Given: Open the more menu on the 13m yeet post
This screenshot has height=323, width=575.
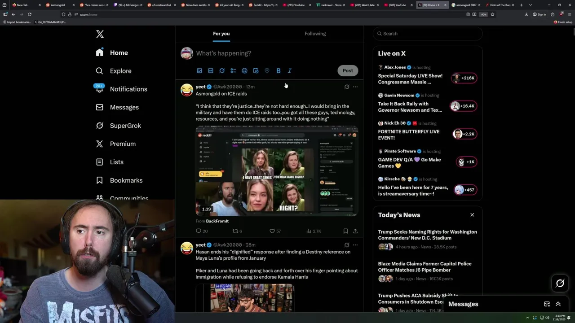Looking at the screenshot, I should [x=355, y=87].
